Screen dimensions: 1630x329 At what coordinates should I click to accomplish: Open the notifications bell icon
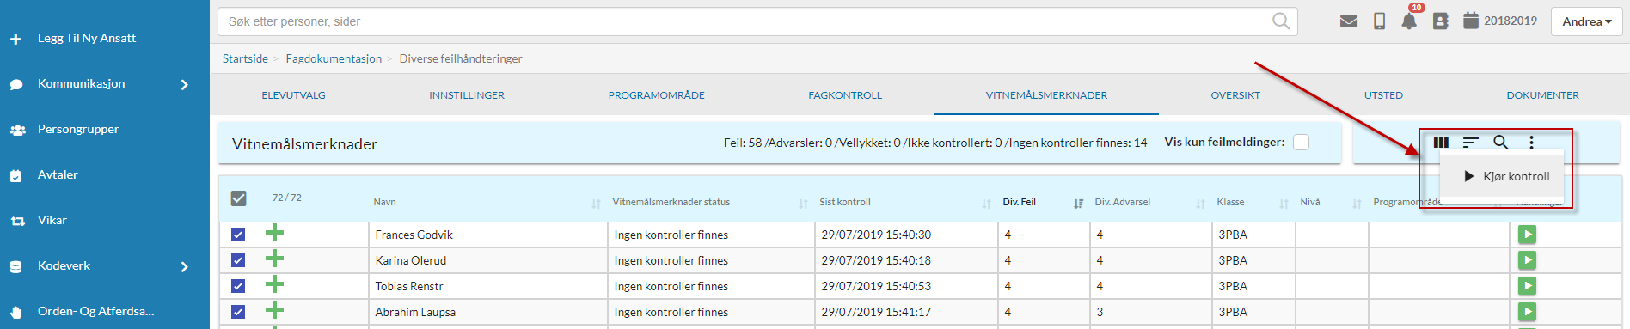pyautogui.click(x=1409, y=21)
